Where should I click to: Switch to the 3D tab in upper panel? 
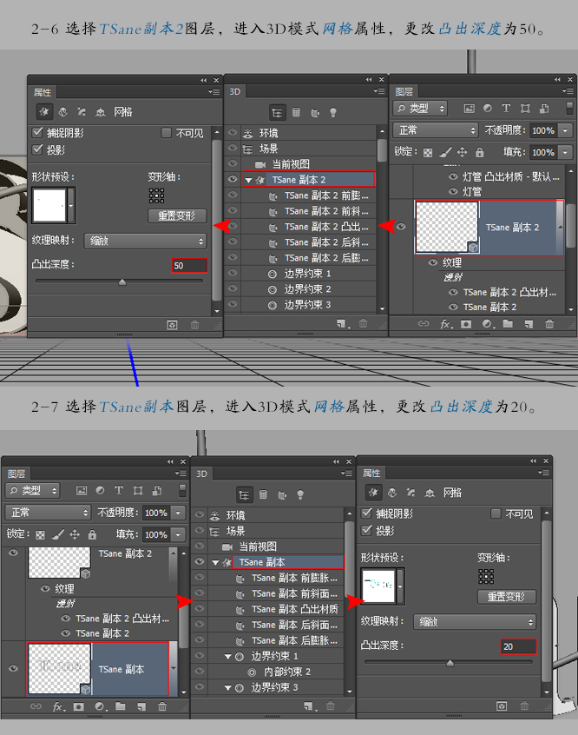pyautogui.click(x=234, y=92)
